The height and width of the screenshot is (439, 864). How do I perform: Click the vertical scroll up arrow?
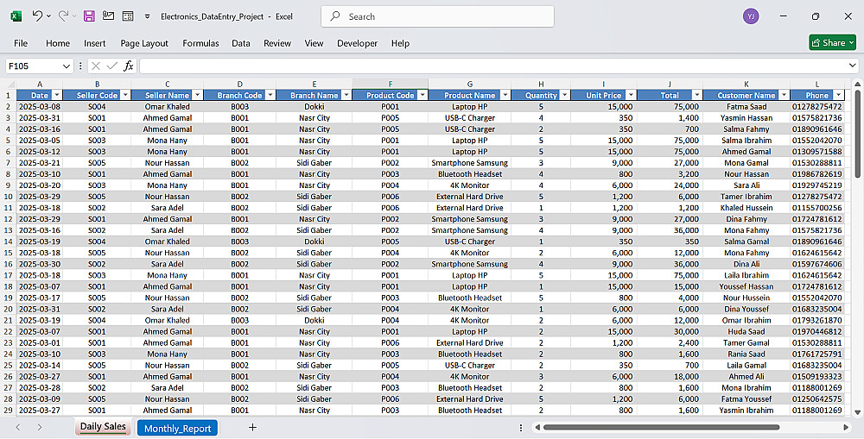[x=857, y=84]
